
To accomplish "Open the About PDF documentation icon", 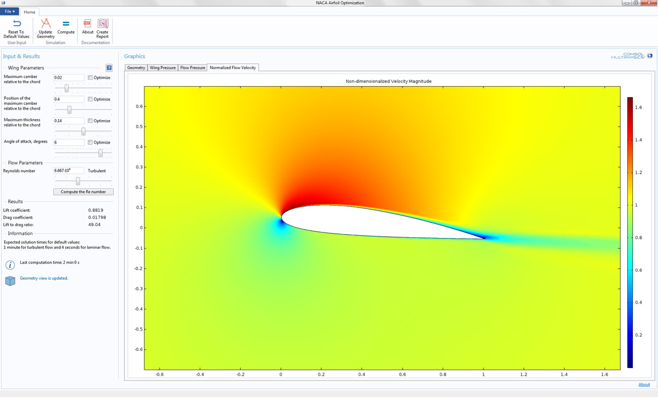I will click(x=88, y=24).
